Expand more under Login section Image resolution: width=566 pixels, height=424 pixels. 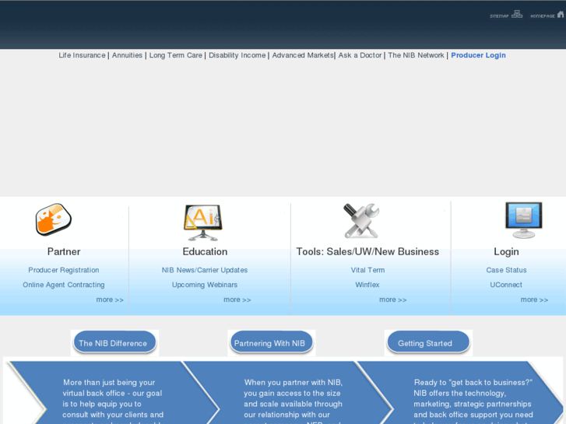(534, 300)
